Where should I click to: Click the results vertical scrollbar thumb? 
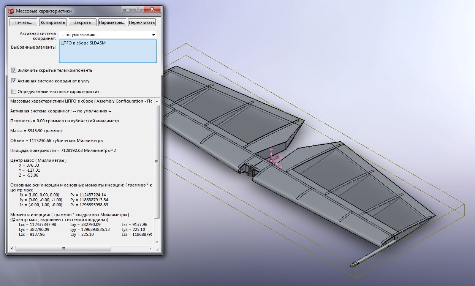click(157, 161)
